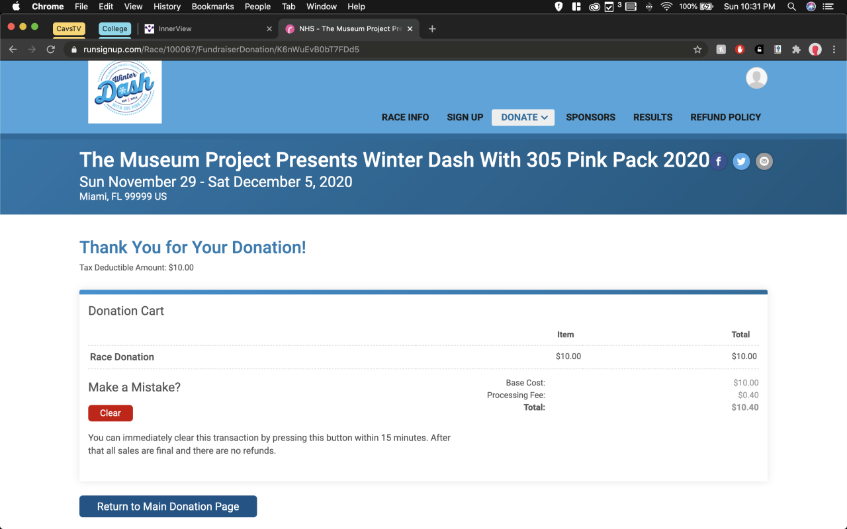
Task: Open the REFUND POLICY link
Action: pyautogui.click(x=725, y=117)
